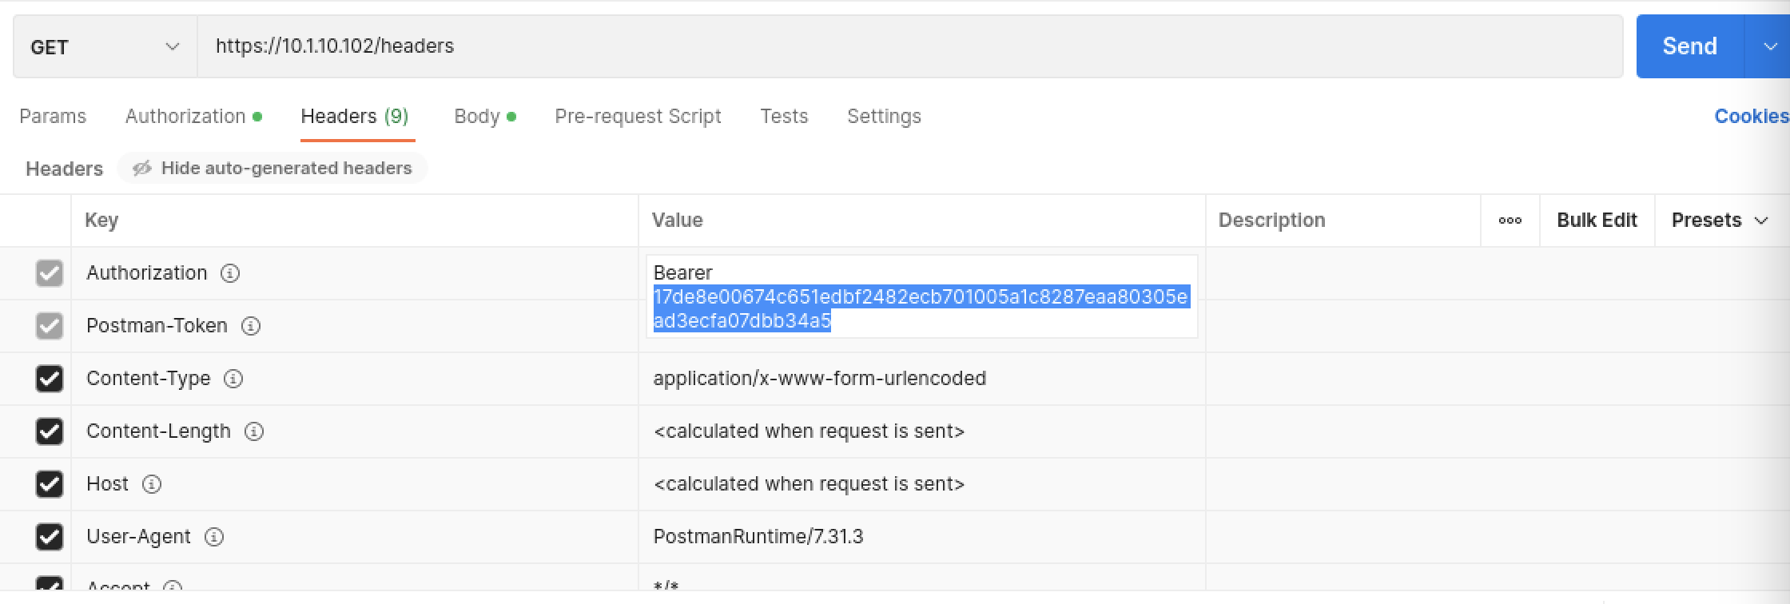Click the Description column header
The width and height of the screenshot is (1790, 604).
pyautogui.click(x=1271, y=221)
